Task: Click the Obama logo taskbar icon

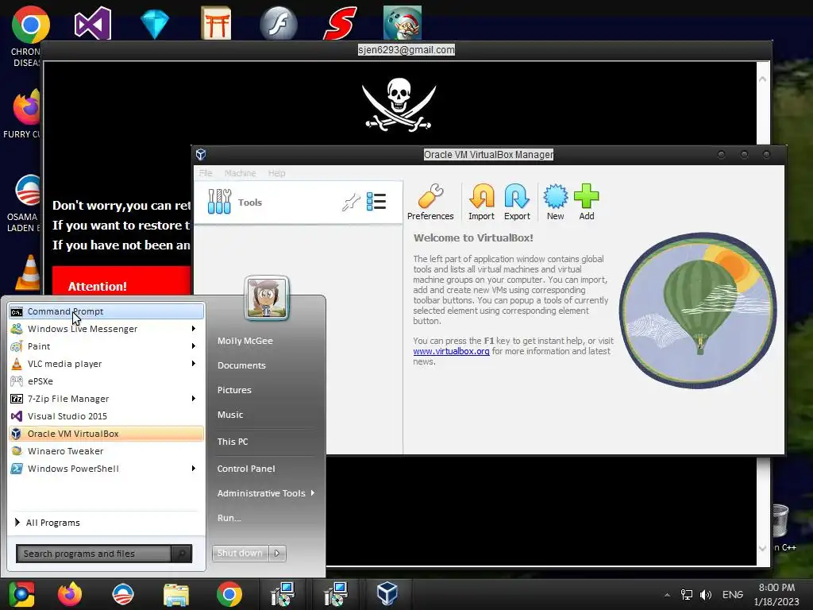Action: [123, 594]
